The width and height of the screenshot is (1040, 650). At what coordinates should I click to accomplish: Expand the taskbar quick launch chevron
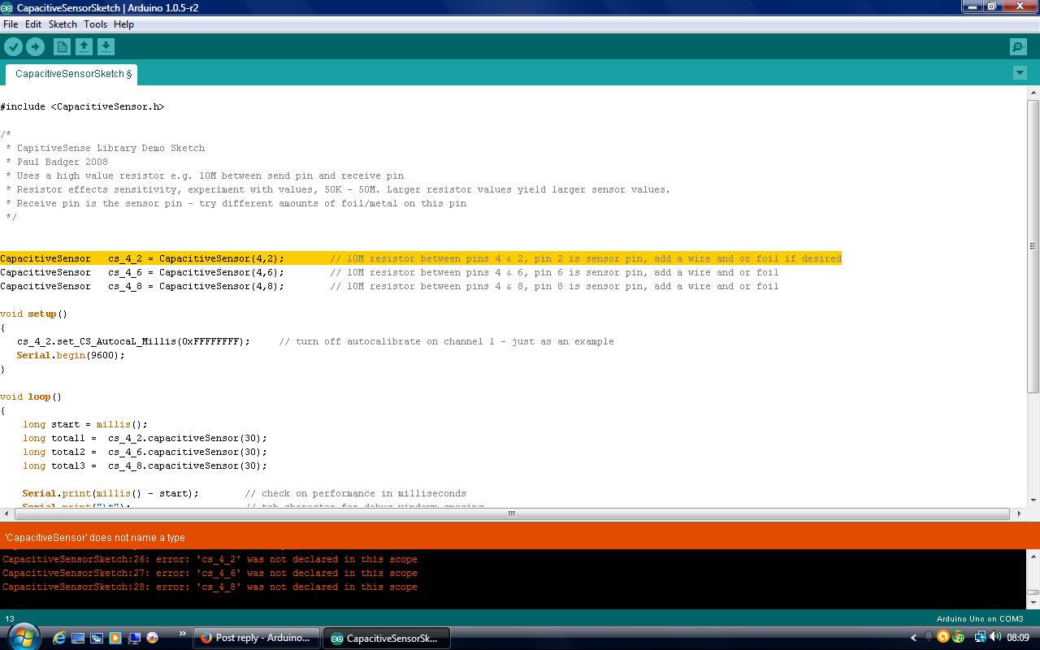pyautogui.click(x=180, y=632)
